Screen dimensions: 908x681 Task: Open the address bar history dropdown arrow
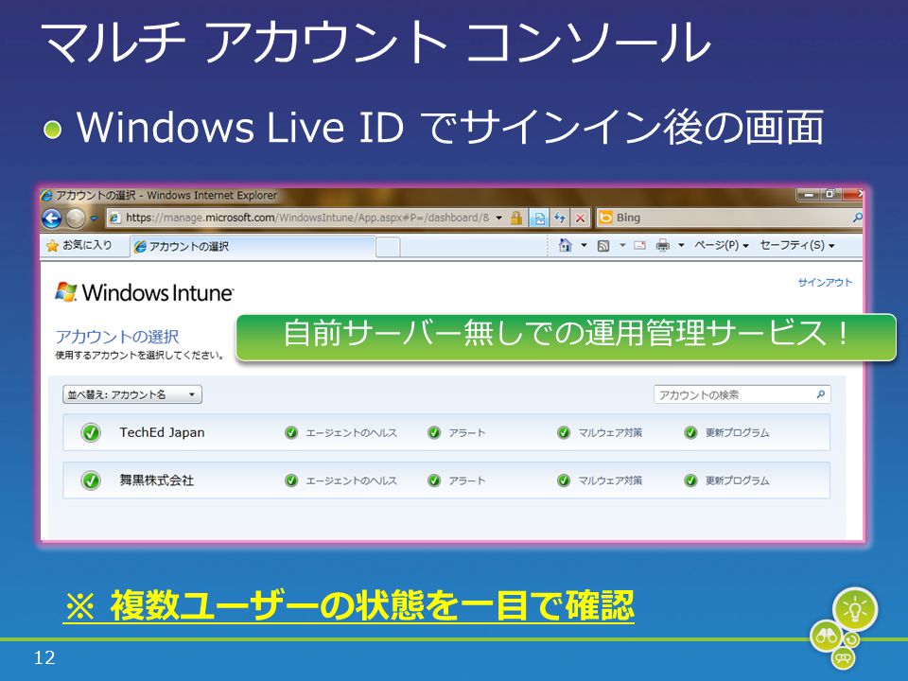498,218
